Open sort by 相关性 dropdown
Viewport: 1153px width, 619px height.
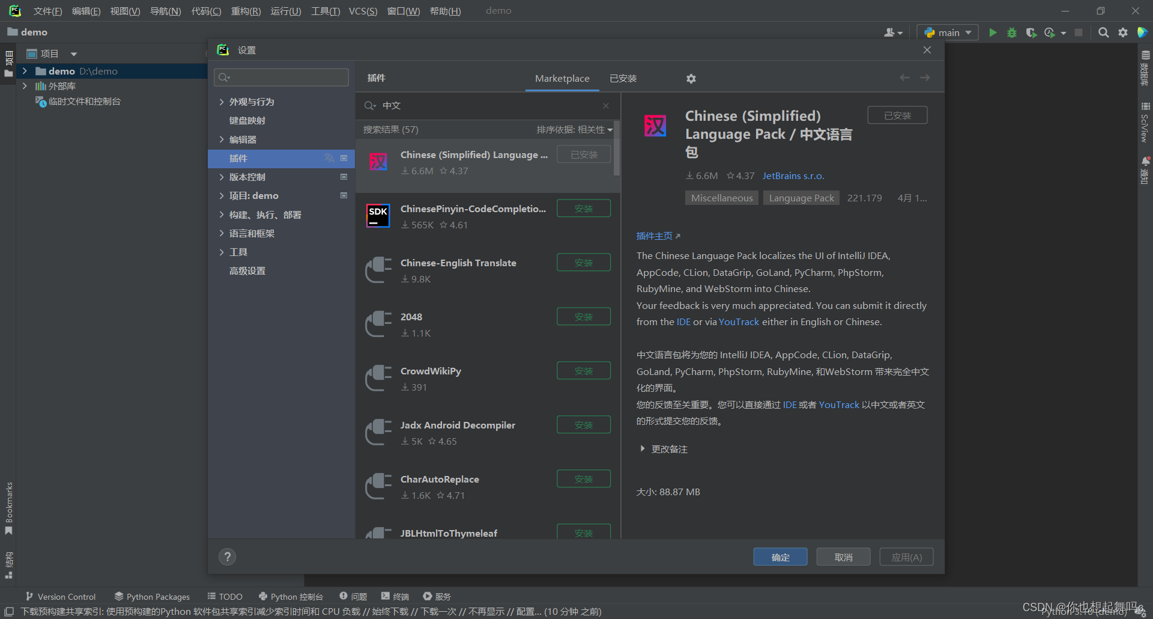tap(574, 130)
